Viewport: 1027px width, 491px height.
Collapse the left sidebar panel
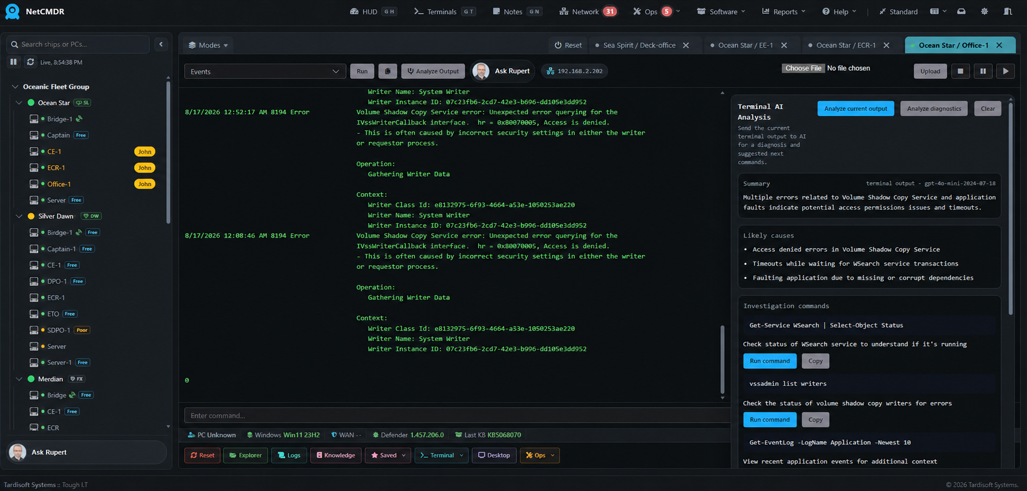[161, 44]
